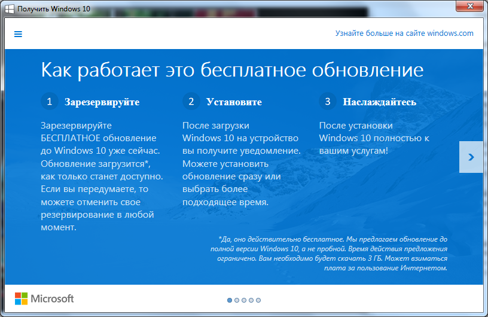Click step 1 circle next to "Зарезервируйте"
488x317 pixels.
[50, 102]
